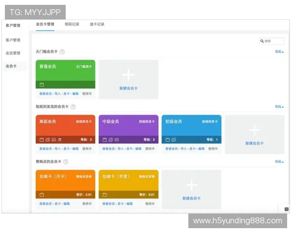Click the blue 初级会员 card title
Image resolution: width=292 pixels, height=233 pixels.
click(174, 121)
